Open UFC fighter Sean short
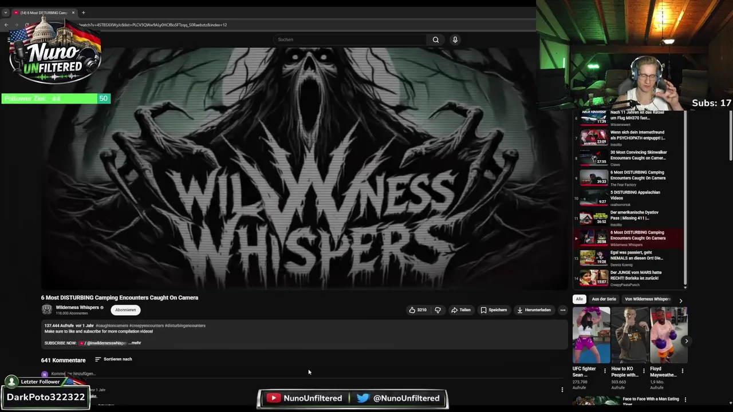The width and height of the screenshot is (733, 412). pyautogui.click(x=592, y=335)
